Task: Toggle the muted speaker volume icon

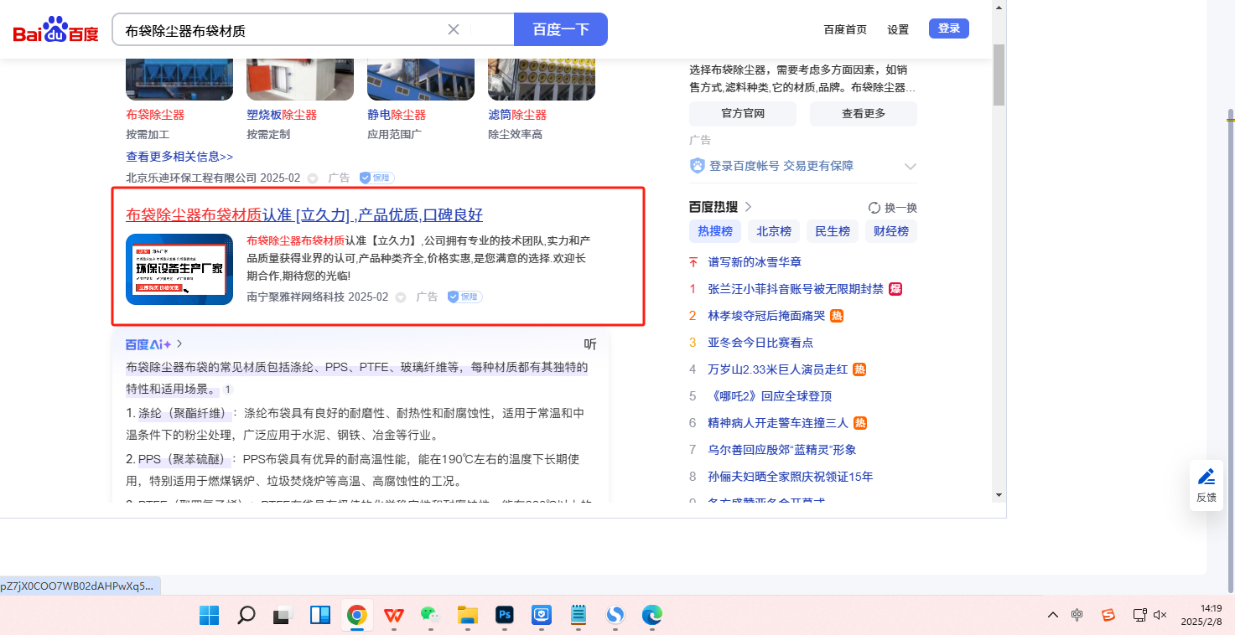Action: [1160, 615]
